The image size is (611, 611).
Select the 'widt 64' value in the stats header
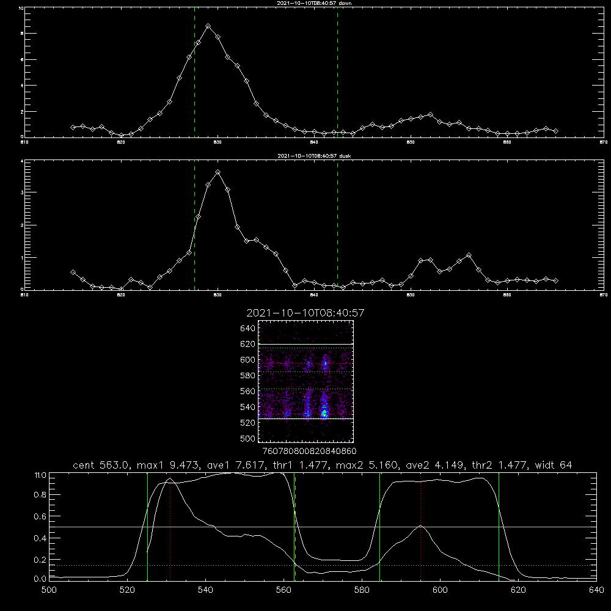(554, 465)
